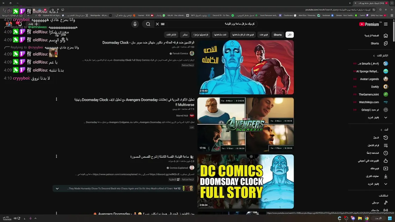
Task: Select the فيديوهات filter chip
Action: [x=264, y=35]
